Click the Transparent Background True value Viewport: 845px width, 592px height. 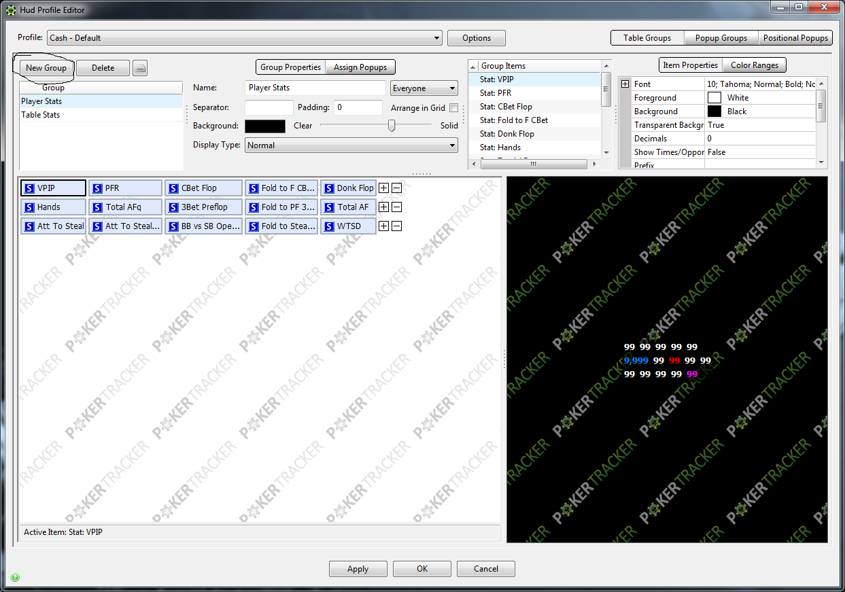[x=760, y=125]
